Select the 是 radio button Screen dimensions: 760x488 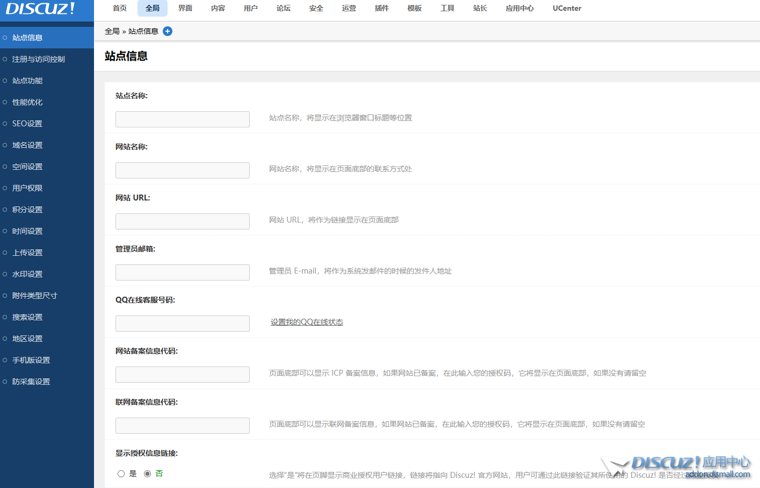121,473
